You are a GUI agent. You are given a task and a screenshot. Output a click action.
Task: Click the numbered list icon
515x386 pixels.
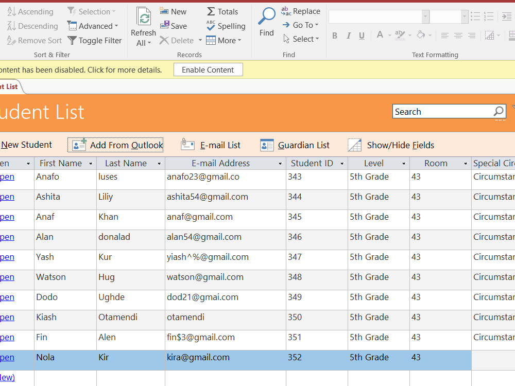488,16
